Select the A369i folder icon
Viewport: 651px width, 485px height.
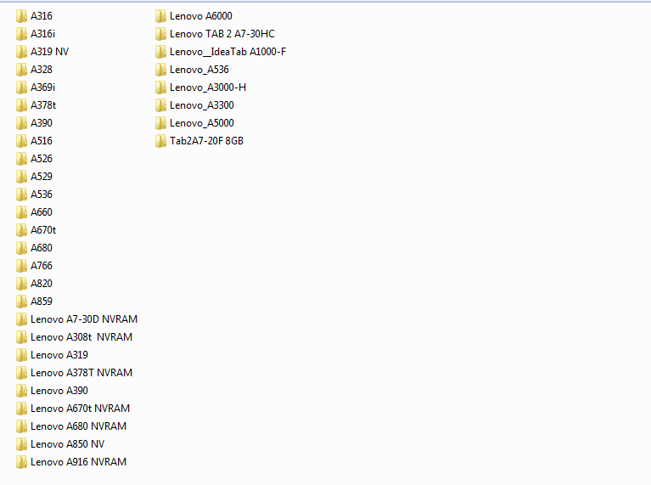21,87
